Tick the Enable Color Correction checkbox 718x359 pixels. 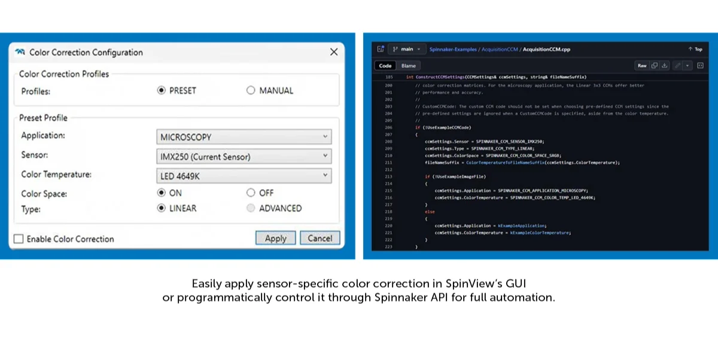point(19,239)
